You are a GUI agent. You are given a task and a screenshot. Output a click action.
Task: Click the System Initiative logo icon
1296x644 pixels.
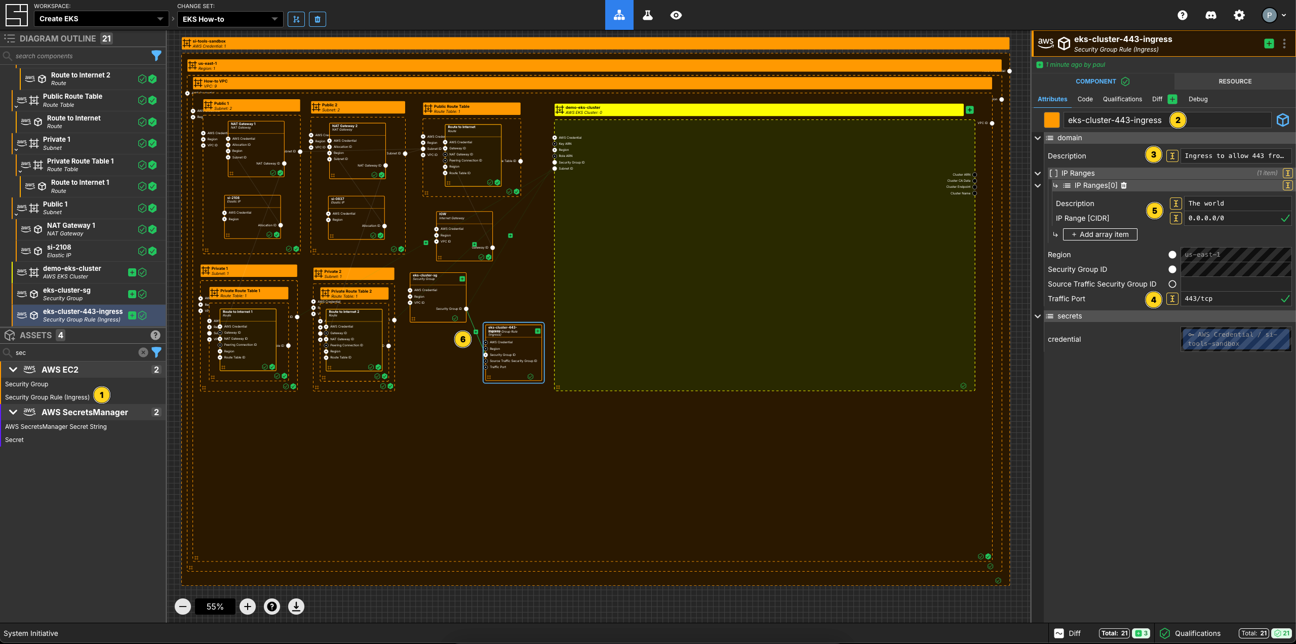click(16, 15)
